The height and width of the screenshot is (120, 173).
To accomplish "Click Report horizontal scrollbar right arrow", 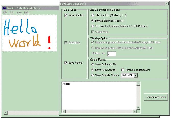I will click(x=134, y=111).
